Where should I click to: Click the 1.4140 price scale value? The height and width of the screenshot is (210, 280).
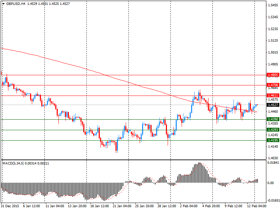click(273, 146)
